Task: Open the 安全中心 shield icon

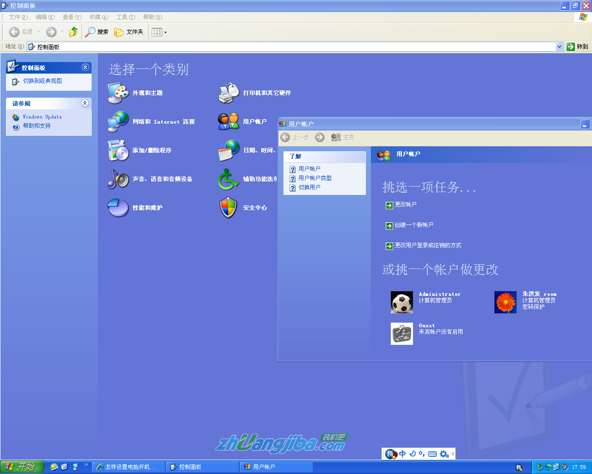Action: (228, 208)
